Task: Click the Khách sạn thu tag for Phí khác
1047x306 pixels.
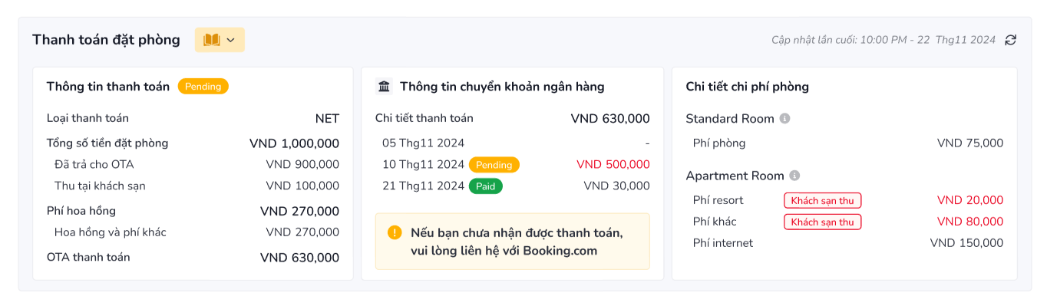Action: (822, 222)
